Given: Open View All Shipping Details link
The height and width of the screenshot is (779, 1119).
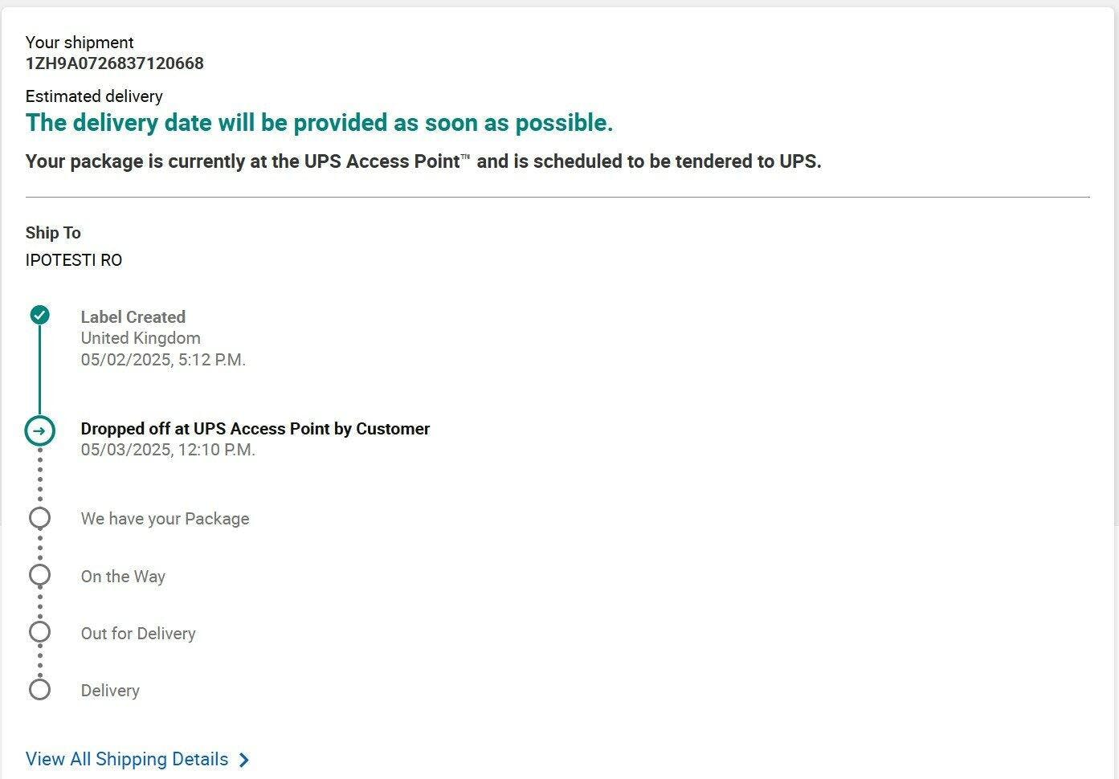Looking at the screenshot, I should pyautogui.click(x=127, y=759).
